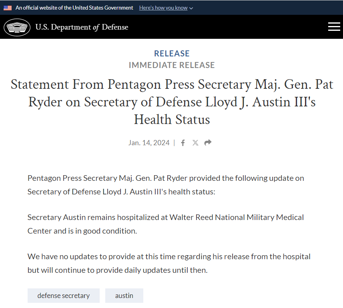Click the blue RELEASE label
Screen dimensions: 343x308
tap(172, 53)
